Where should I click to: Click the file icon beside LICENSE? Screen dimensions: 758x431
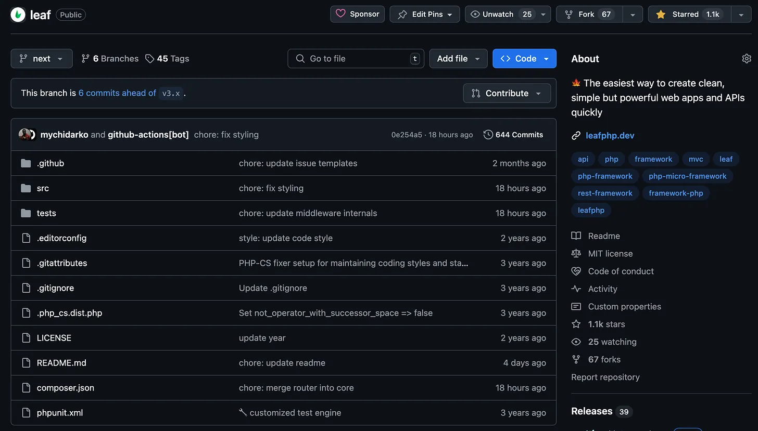tap(26, 338)
